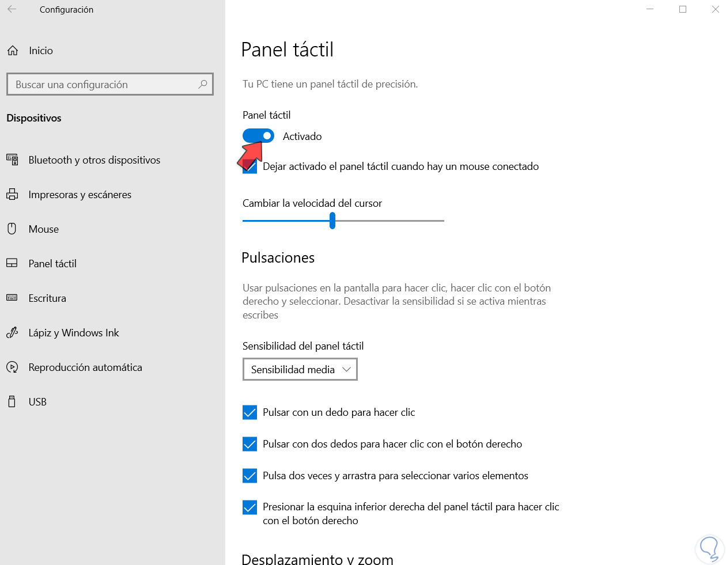Open Panel táctil in the sidebar
The height and width of the screenshot is (565, 726).
click(52, 263)
